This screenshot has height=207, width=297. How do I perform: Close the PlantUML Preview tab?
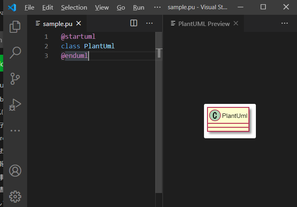[236, 23]
